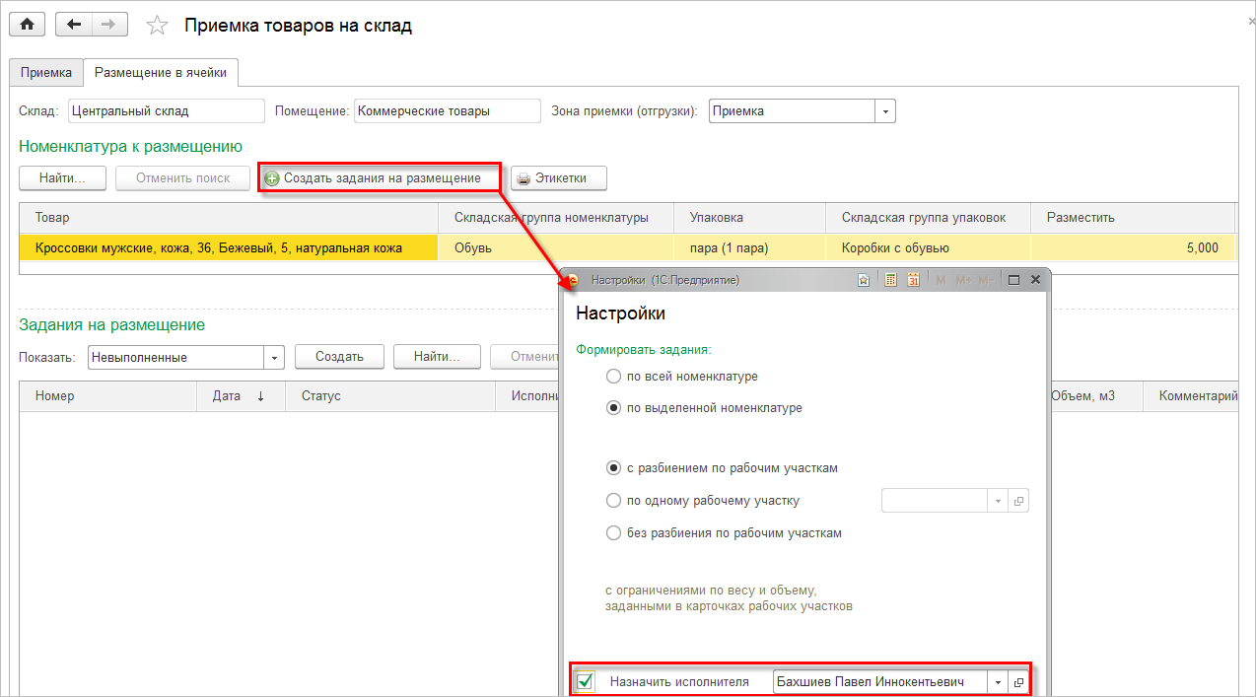Click the home icon button
This screenshot has width=1256, height=697.
(x=27, y=25)
